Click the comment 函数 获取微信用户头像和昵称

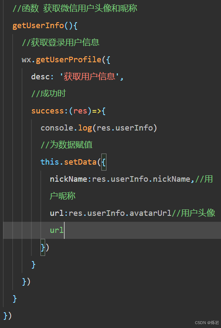point(75,9)
